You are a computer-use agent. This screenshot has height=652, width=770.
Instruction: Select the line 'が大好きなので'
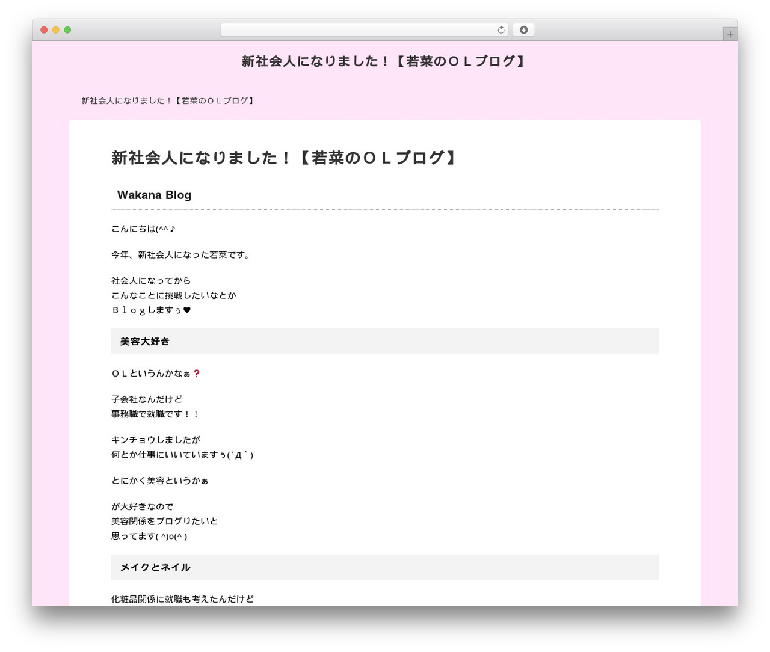coord(143,507)
